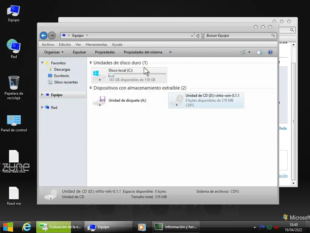310x233 pixels.
Task: Go back with the blue back arrow
Action: click(44, 36)
